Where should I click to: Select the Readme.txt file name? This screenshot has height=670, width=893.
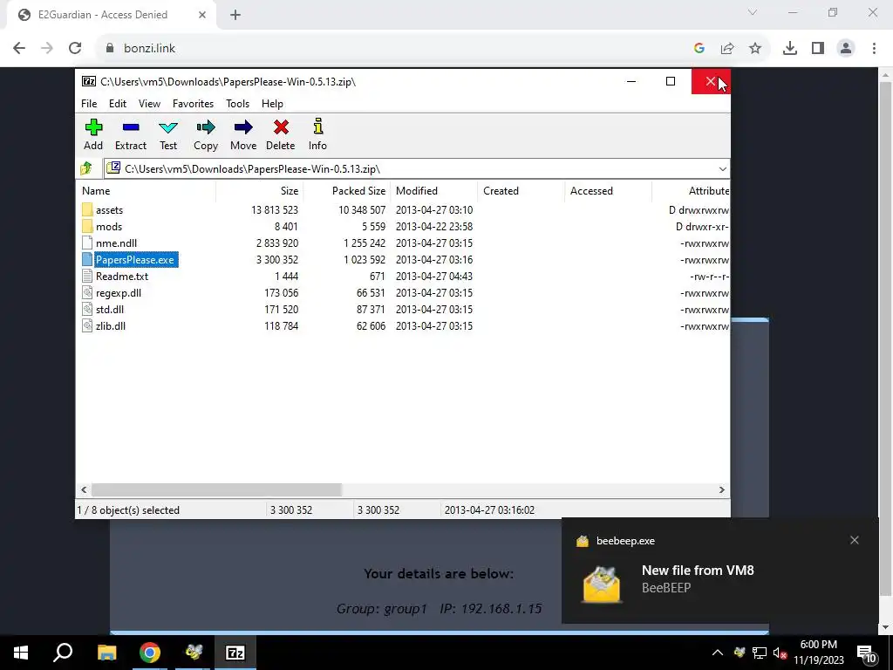coord(122,277)
